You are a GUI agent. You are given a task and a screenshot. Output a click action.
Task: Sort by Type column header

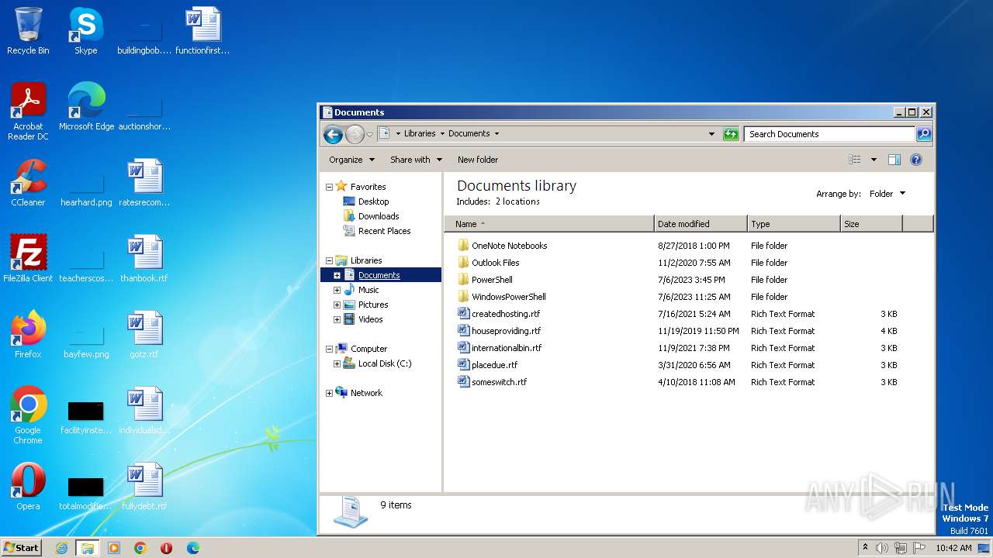pyautogui.click(x=794, y=224)
